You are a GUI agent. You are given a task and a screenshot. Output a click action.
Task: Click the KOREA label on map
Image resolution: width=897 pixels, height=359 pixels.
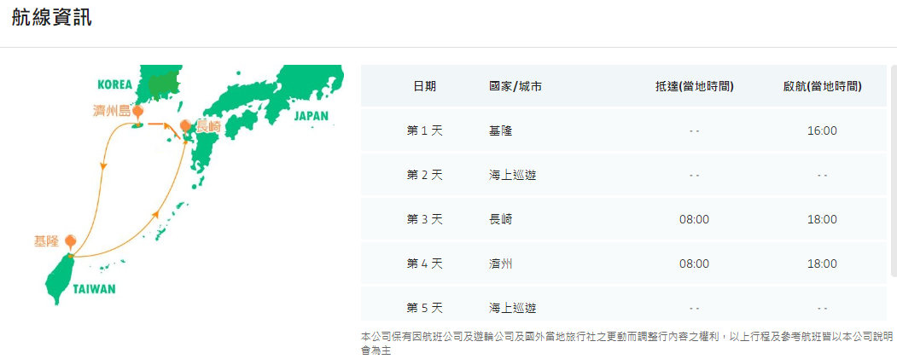coord(114,84)
